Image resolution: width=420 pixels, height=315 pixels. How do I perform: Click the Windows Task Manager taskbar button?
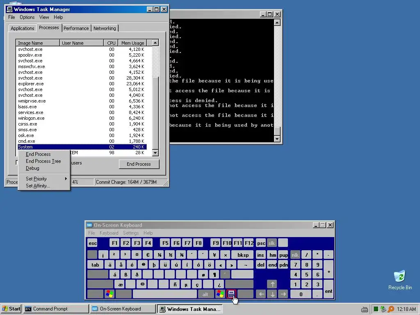[x=189, y=309]
